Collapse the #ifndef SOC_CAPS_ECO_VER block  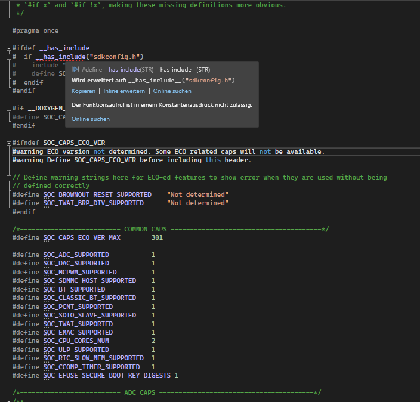[x=8, y=143]
